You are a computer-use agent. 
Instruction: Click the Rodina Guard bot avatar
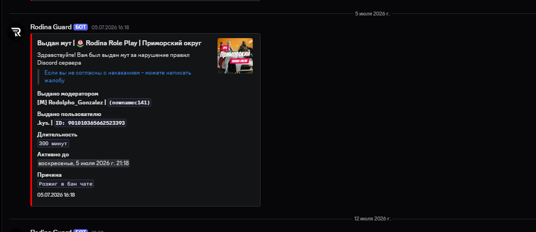coord(16,32)
